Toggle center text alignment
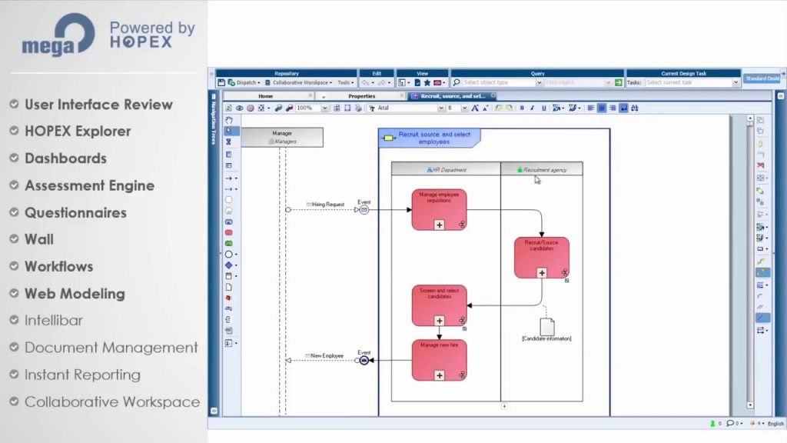The image size is (787, 443). coord(601,108)
